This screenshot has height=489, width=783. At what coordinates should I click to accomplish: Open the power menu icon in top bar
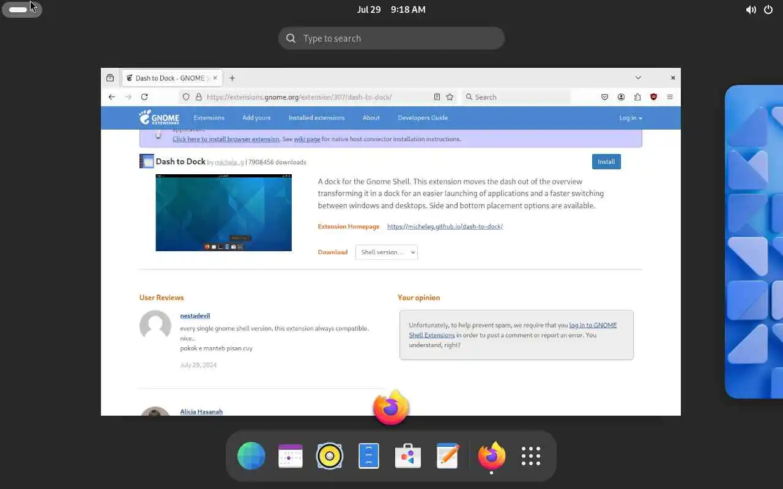tap(768, 10)
